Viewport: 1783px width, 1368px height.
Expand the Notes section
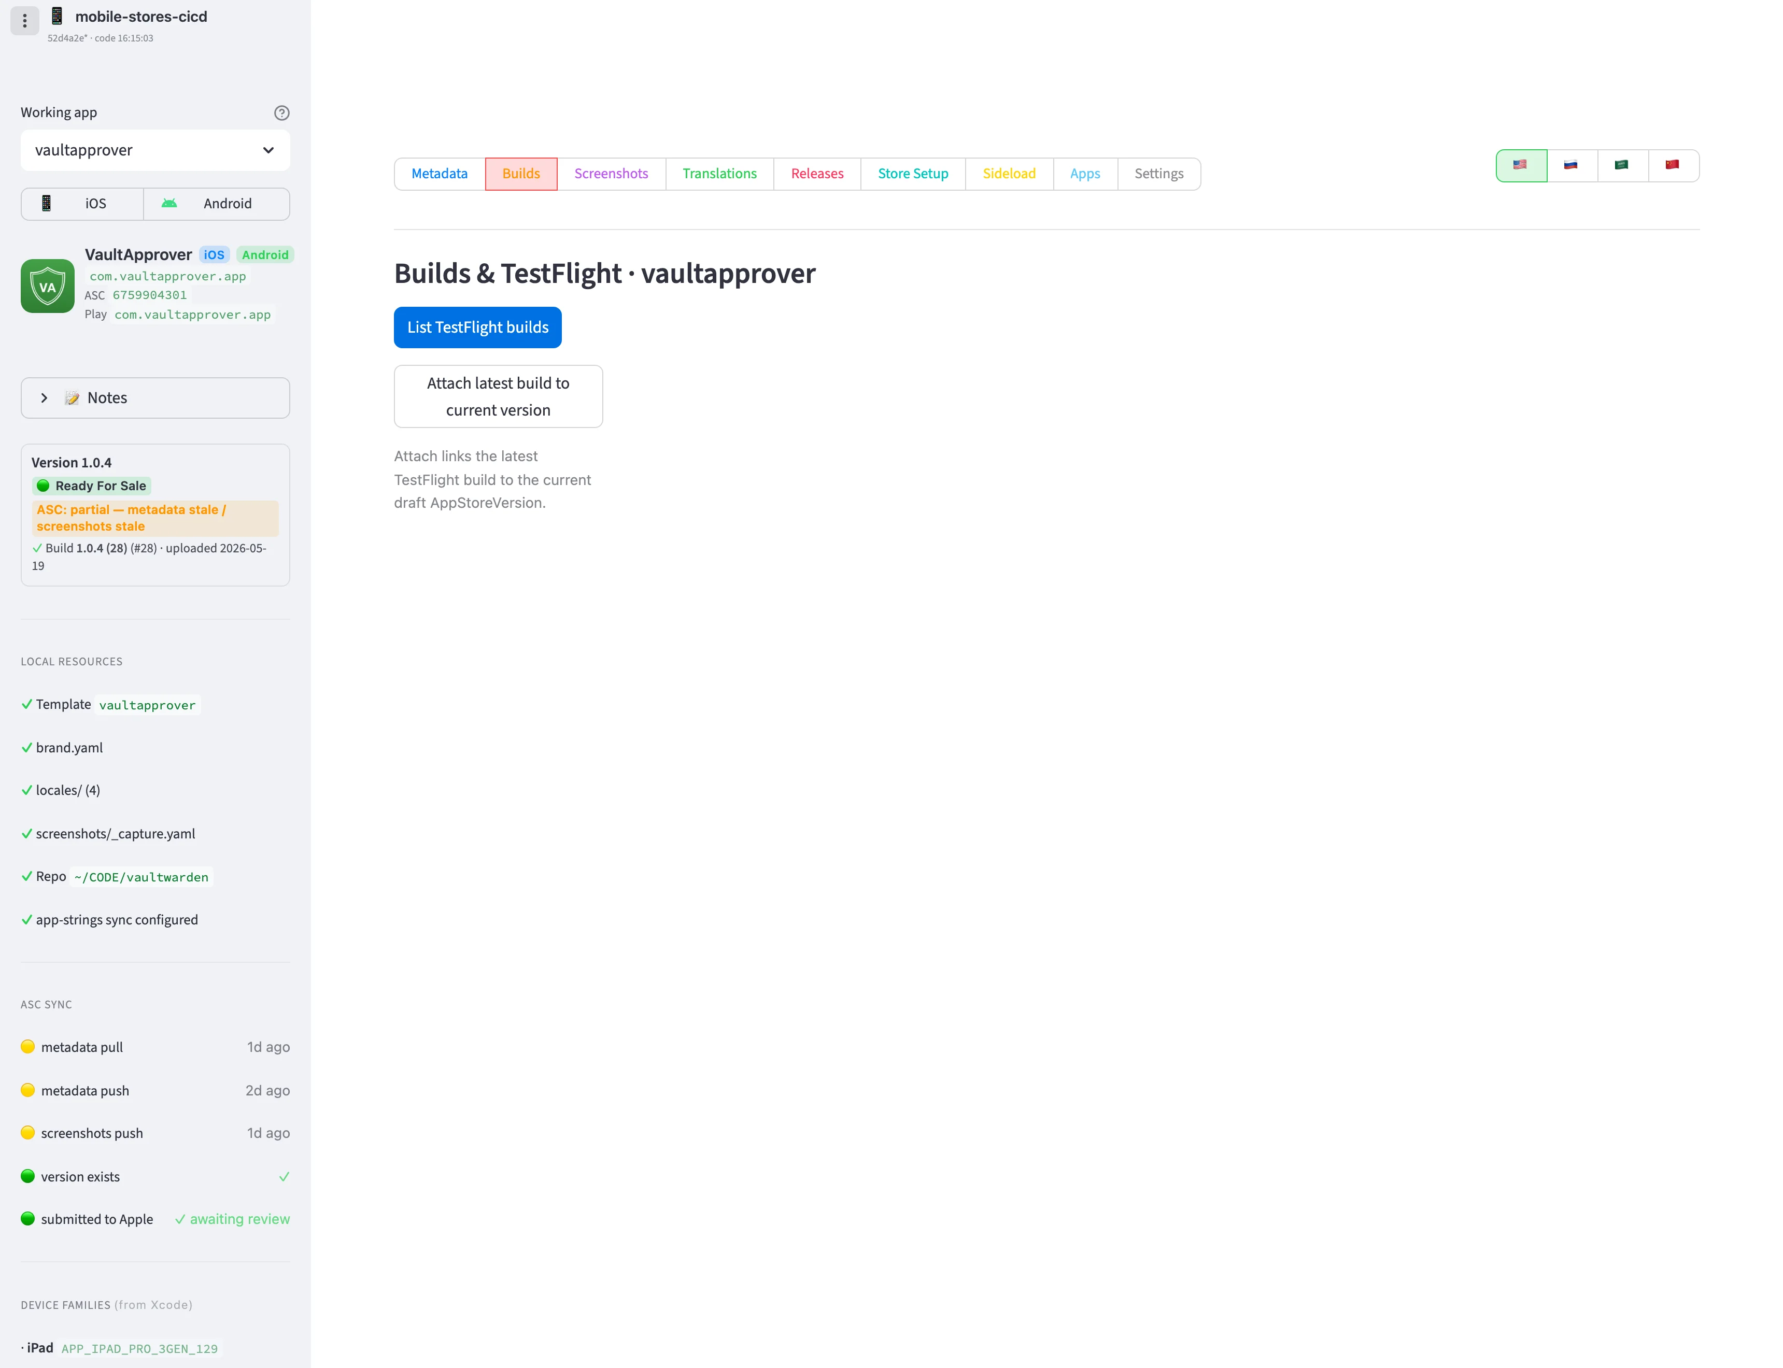click(x=155, y=398)
